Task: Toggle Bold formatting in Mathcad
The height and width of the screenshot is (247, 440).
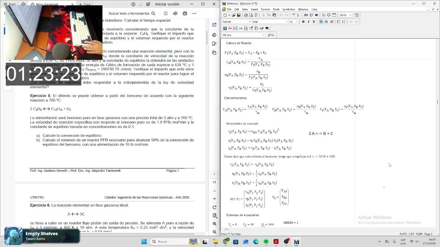Action: (303, 22)
